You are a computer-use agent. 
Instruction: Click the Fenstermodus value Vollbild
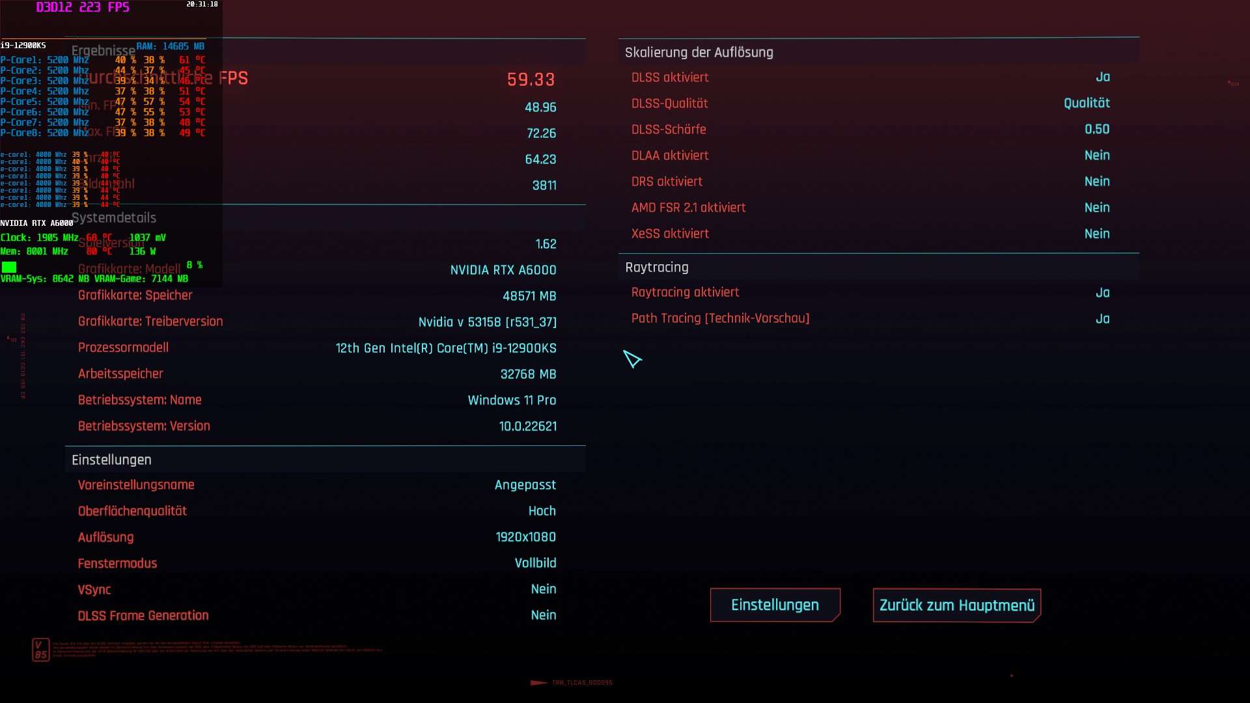click(x=535, y=563)
